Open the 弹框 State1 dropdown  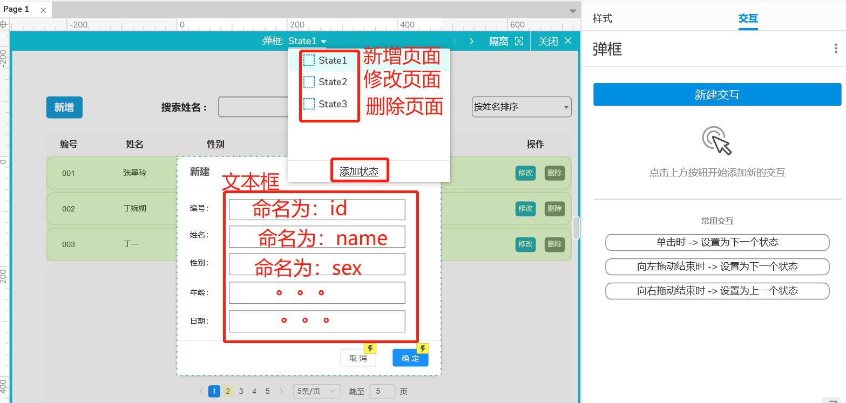(307, 41)
